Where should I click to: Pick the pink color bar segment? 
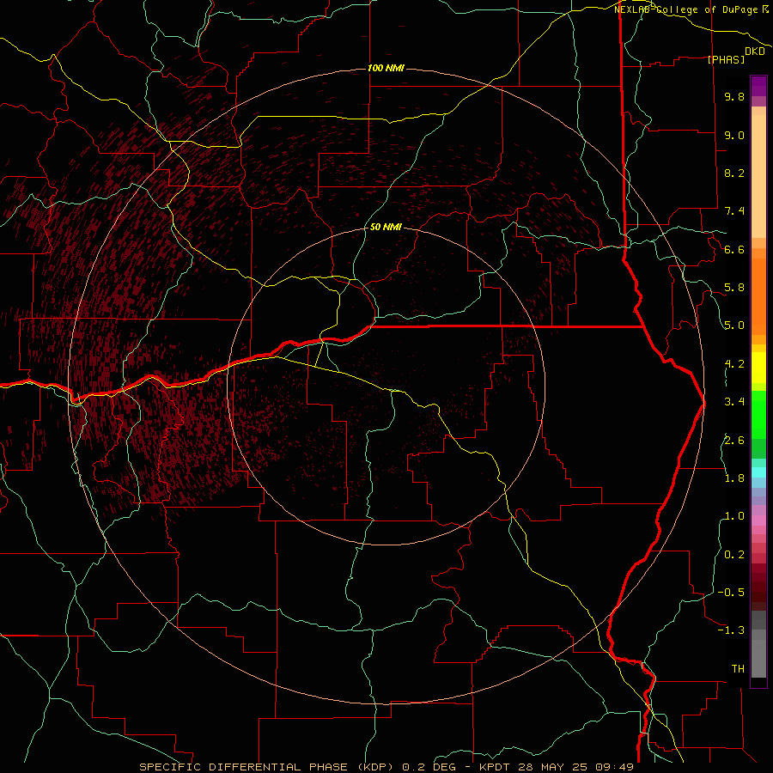tap(758, 520)
